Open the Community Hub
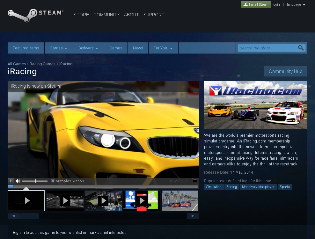The height and width of the screenshot is (239, 315). pyautogui.click(x=285, y=71)
